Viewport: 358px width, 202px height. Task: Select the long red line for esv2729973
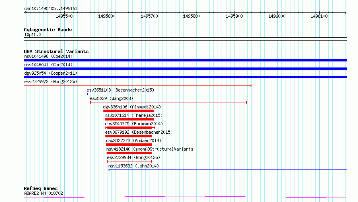(138, 86)
